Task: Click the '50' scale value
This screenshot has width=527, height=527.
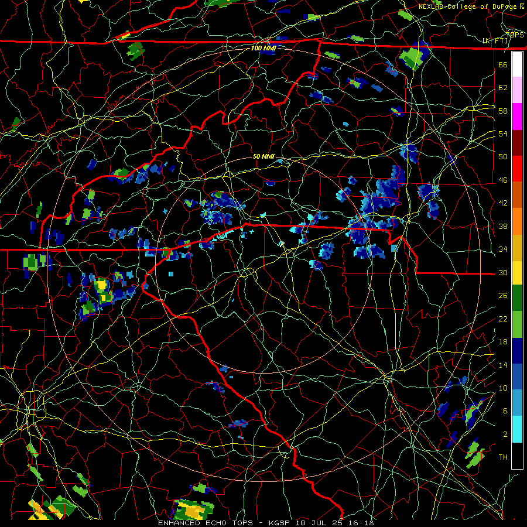Action: [x=503, y=157]
